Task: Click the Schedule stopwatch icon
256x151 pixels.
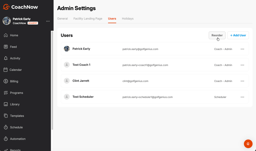Action: pos(6,127)
